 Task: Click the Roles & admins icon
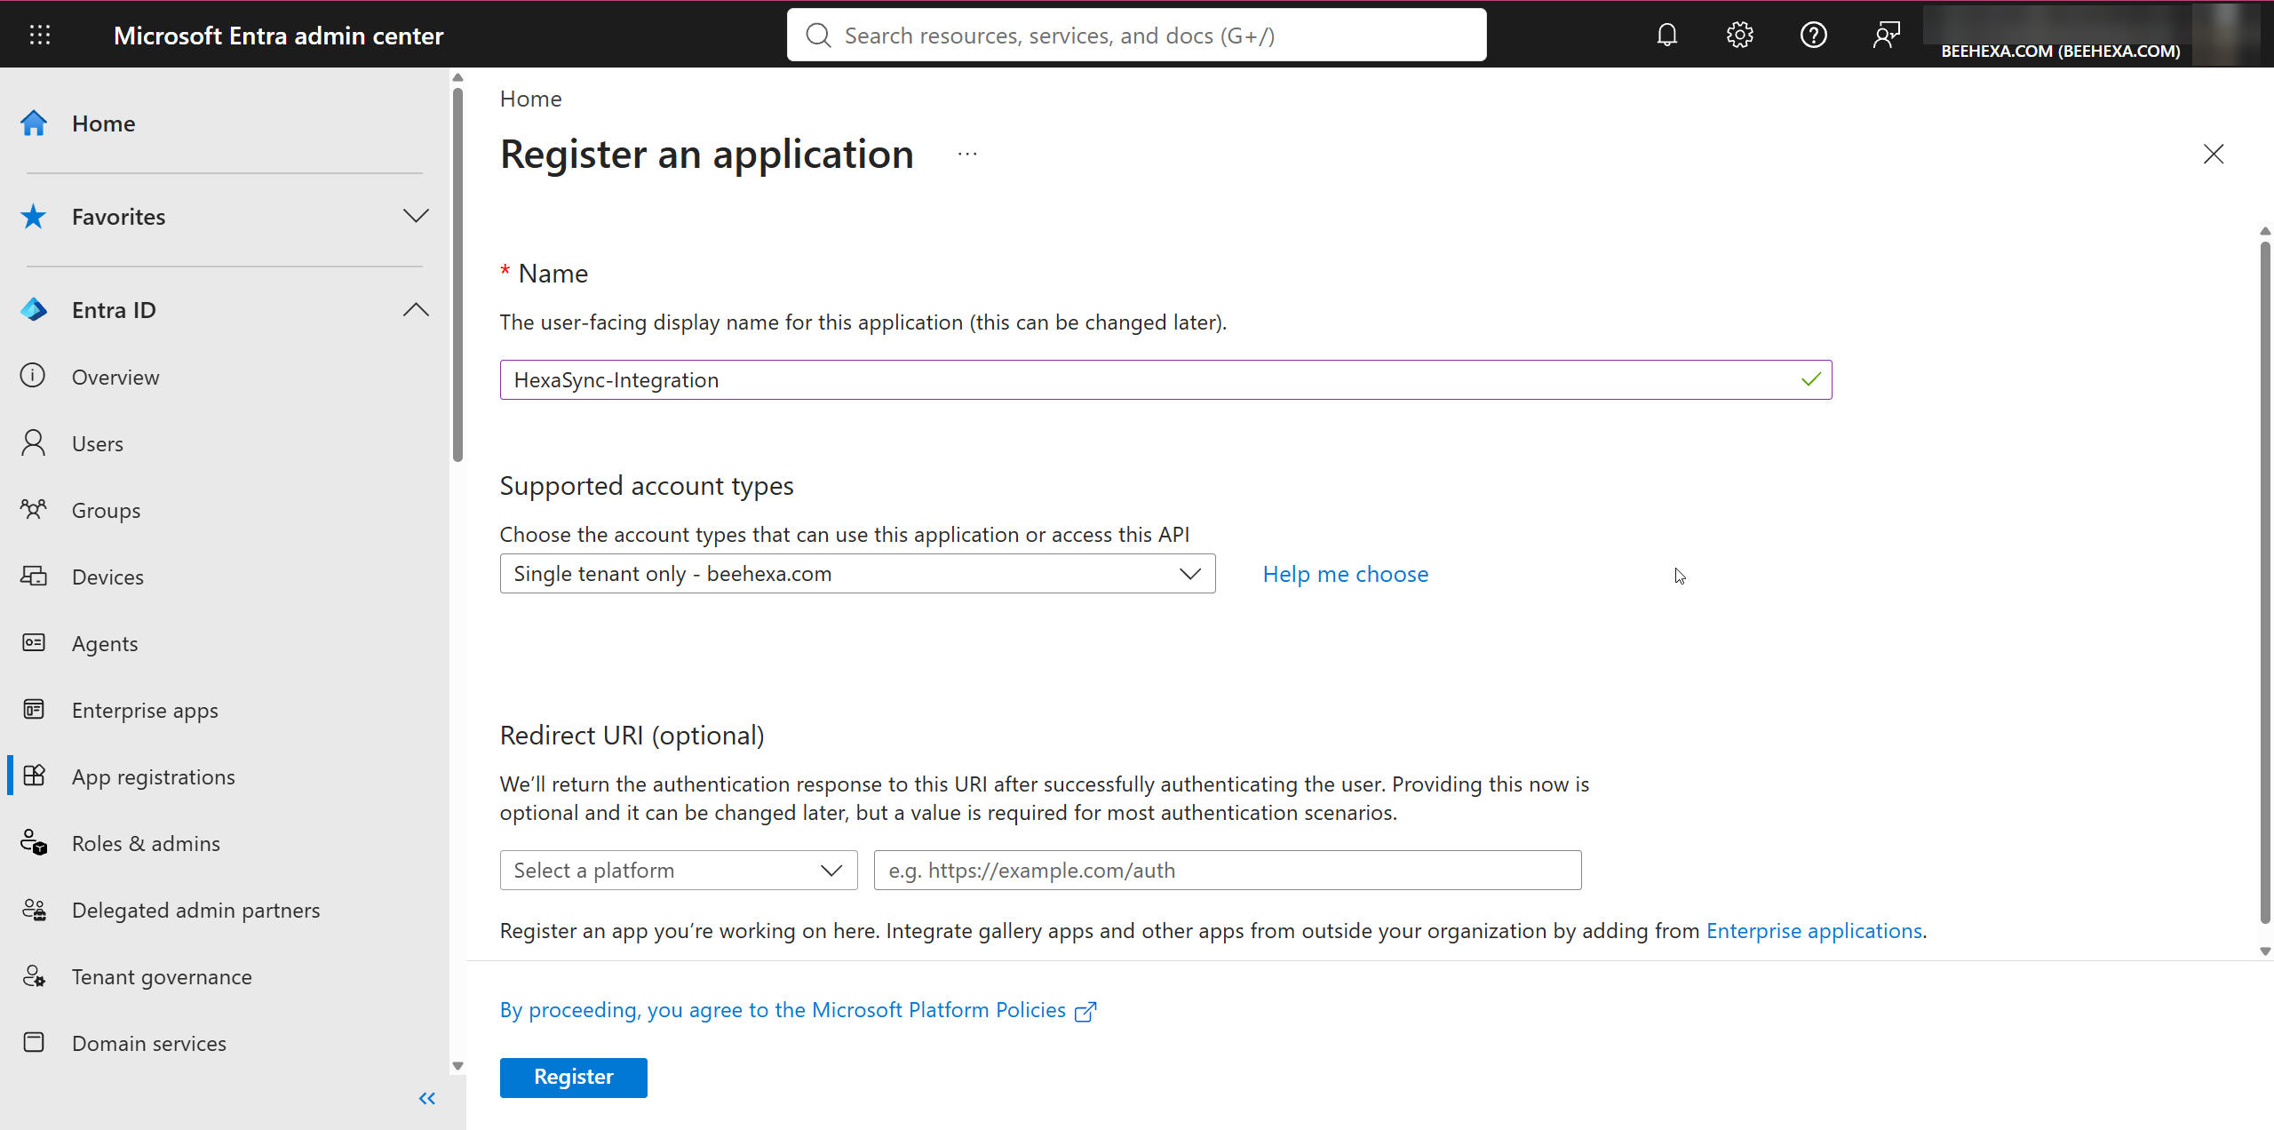click(33, 842)
